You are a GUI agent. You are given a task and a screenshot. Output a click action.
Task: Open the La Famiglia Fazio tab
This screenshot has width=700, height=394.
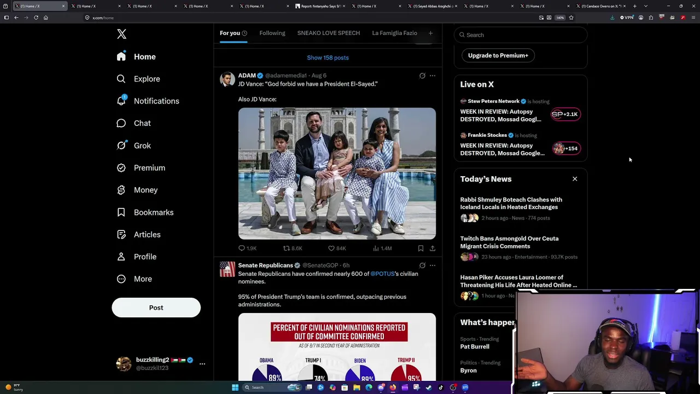(394, 33)
